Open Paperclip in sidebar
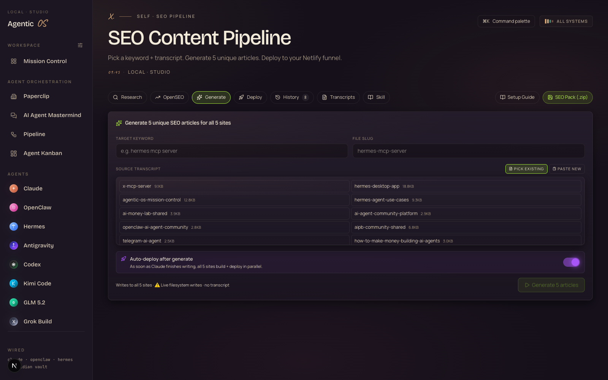 [46, 97]
